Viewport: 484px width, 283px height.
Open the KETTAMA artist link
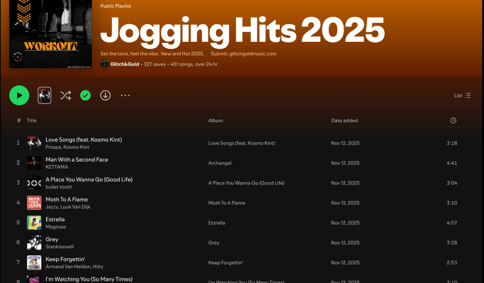pyautogui.click(x=57, y=167)
